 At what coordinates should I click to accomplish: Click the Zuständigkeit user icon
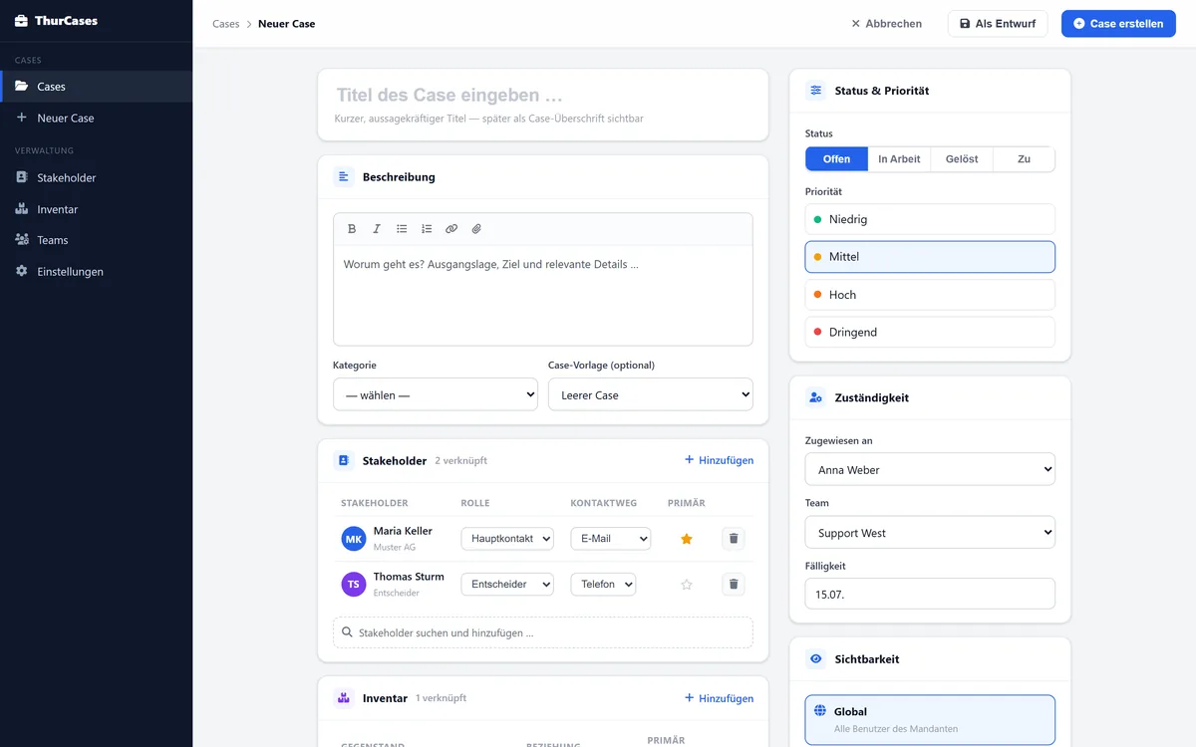816,397
